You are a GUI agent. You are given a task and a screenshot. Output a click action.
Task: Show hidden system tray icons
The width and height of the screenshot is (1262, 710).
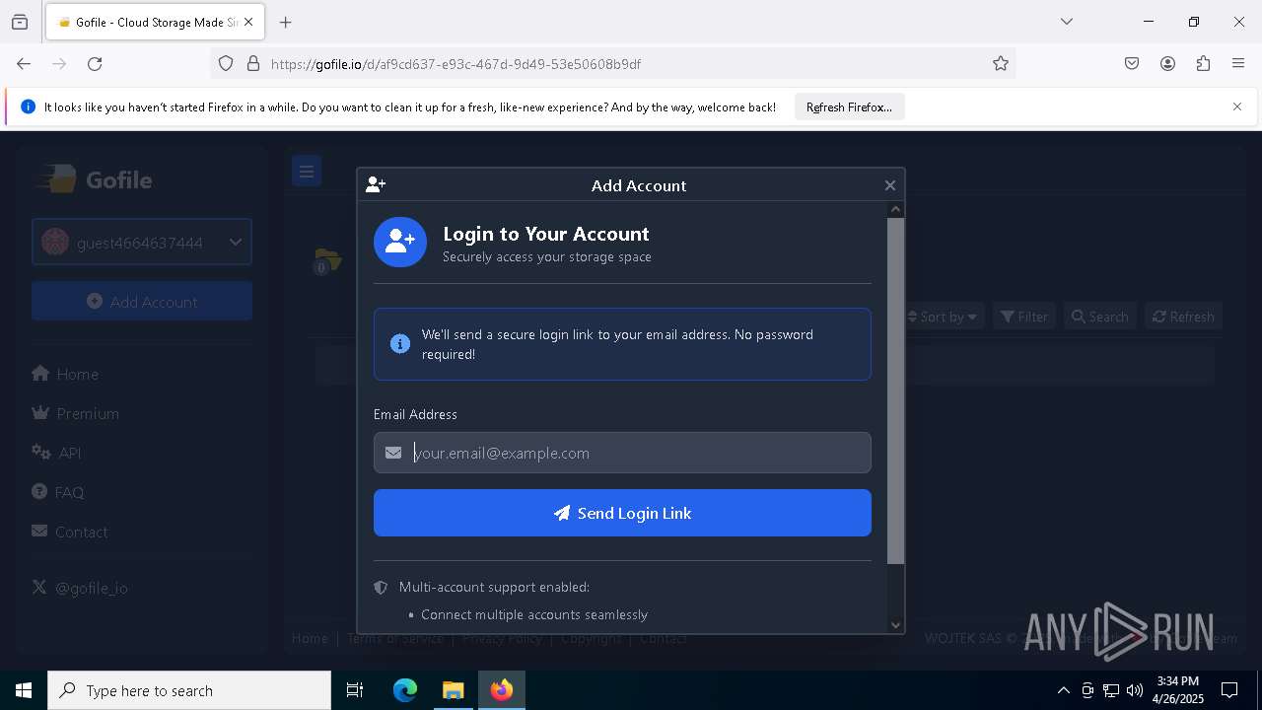point(1063,690)
